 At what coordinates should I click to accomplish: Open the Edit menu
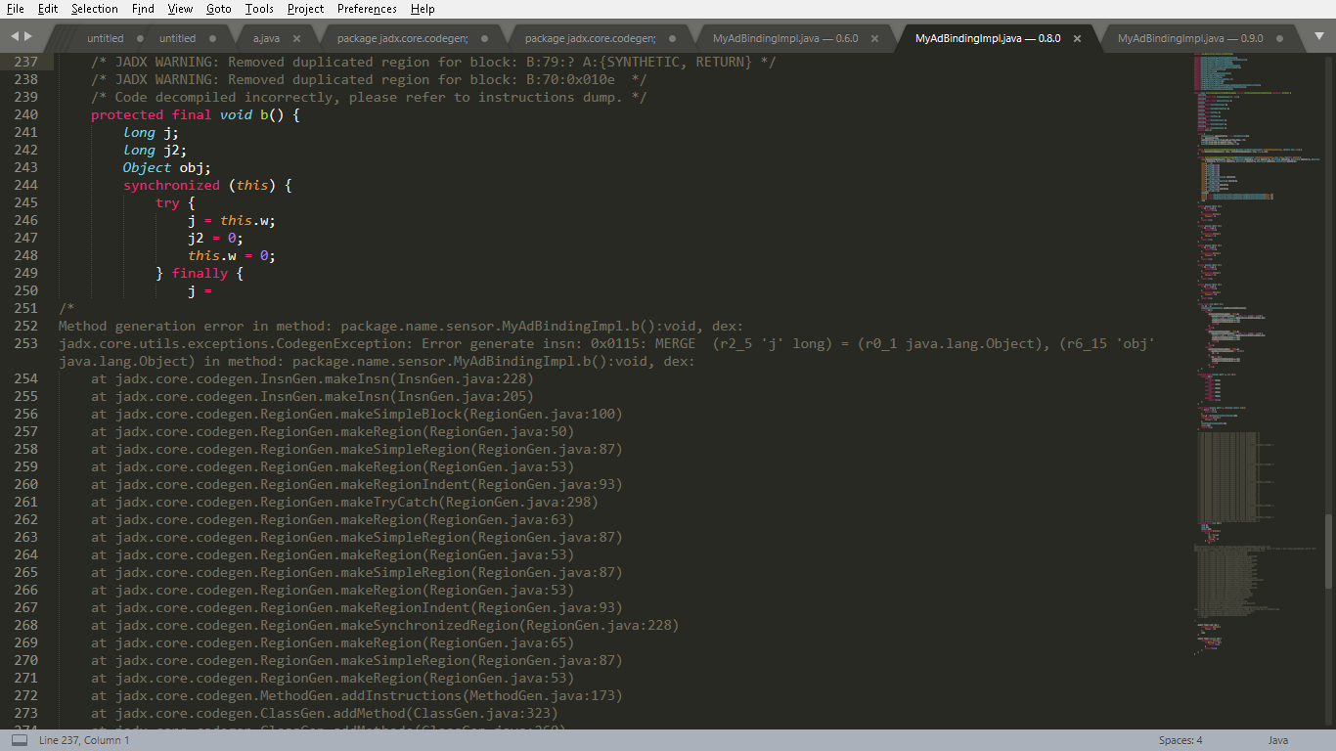[48, 9]
